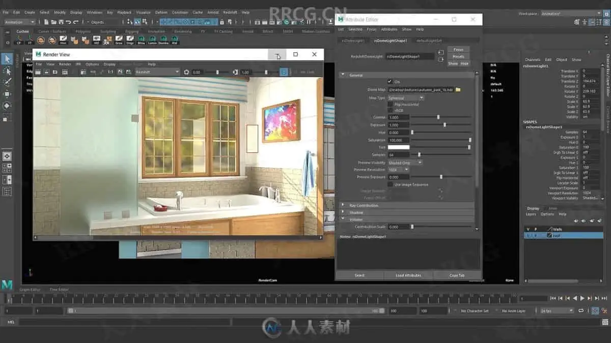The height and width of the screenshot is (343, 611).
Task: Click the Presets button in Attribute Editor
Action: tap(458, 56)
